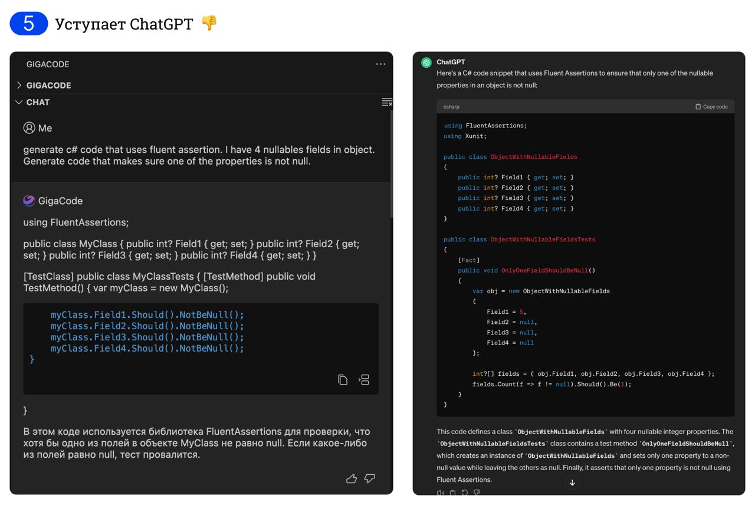This screenshot has width=755, height=512.
Task: Expand the GIGACODE section chevron
Action: tap(19, 86)
